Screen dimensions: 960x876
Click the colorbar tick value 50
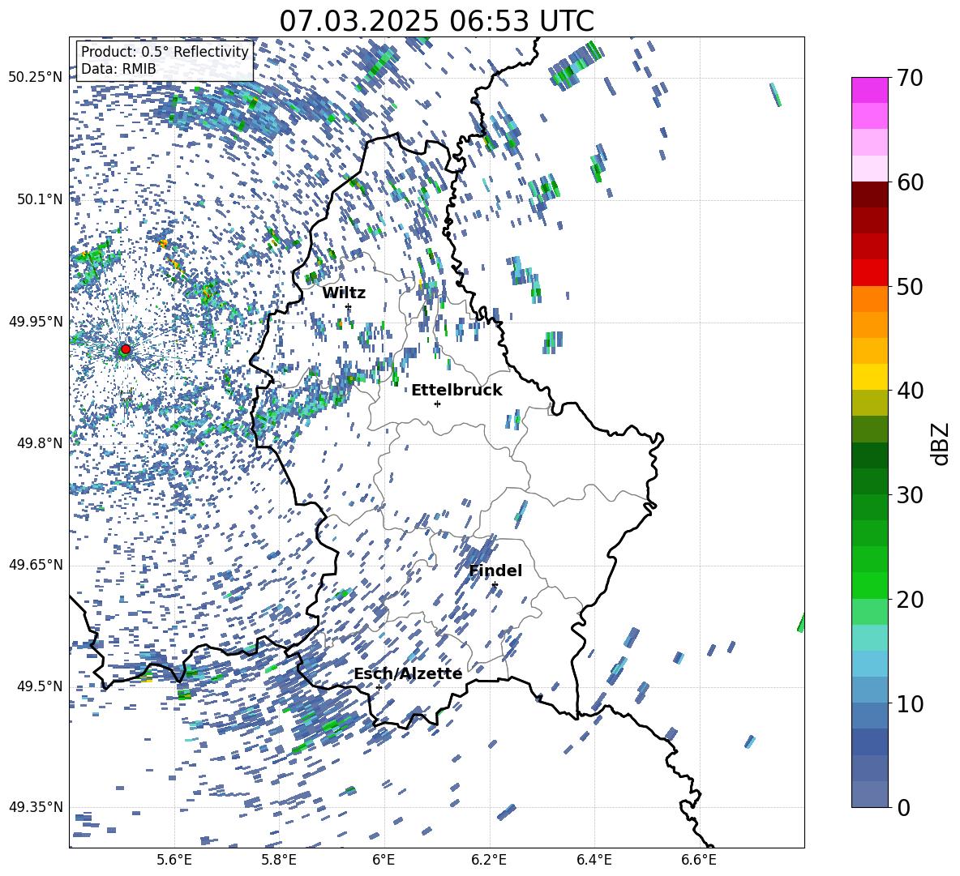point(911,287)
